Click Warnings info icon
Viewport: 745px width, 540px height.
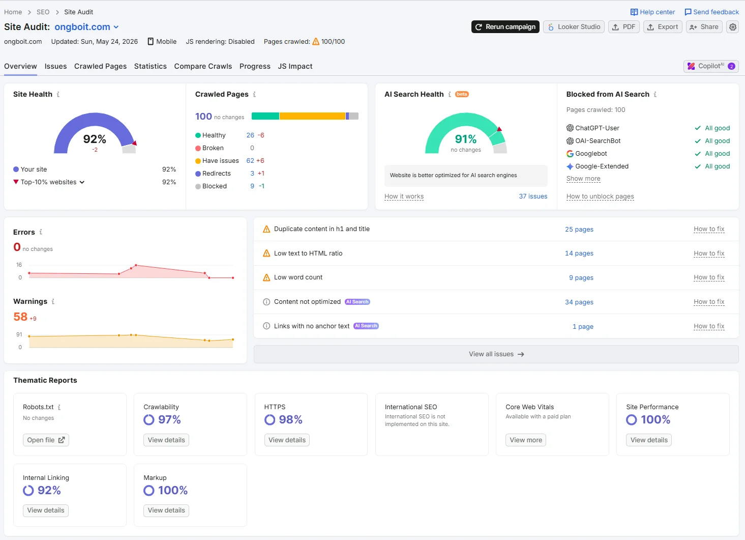coord(53,302)
